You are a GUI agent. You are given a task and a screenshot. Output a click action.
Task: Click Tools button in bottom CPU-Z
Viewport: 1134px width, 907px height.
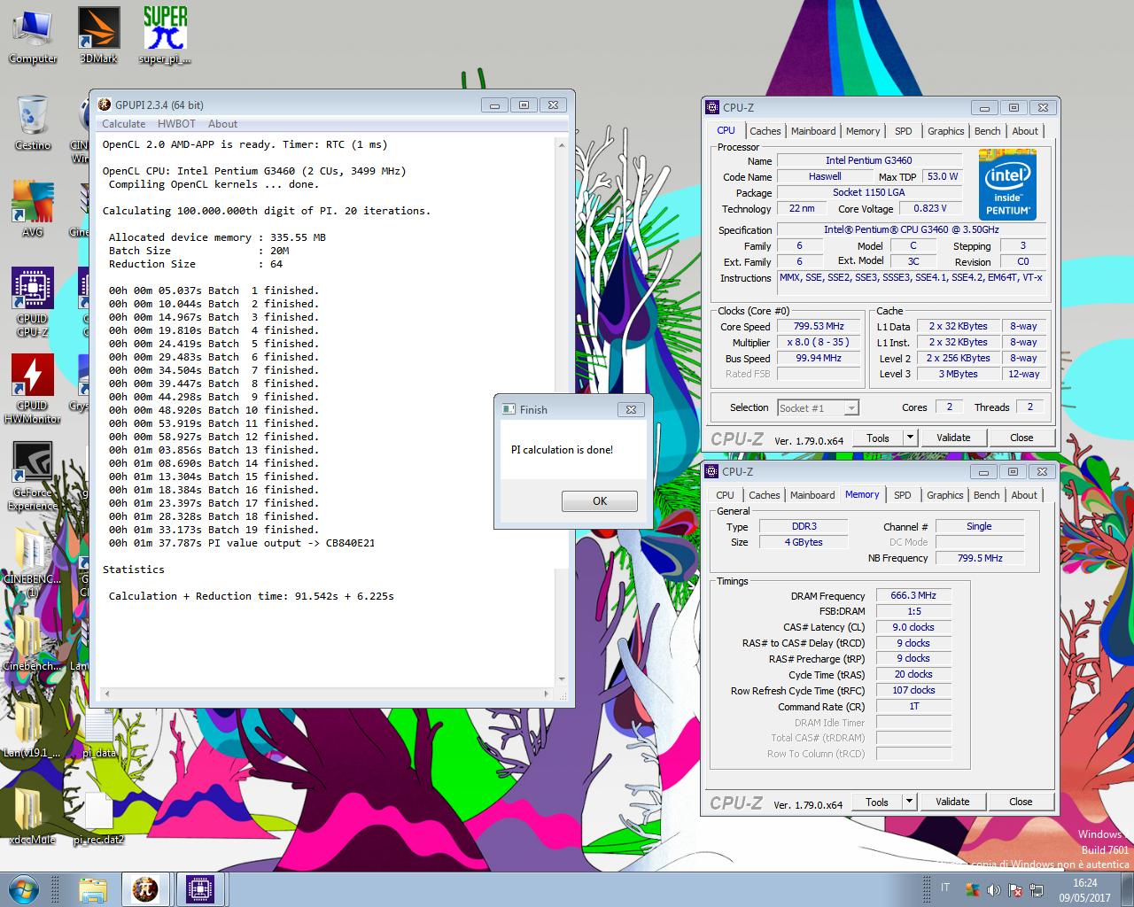(877, 802)
